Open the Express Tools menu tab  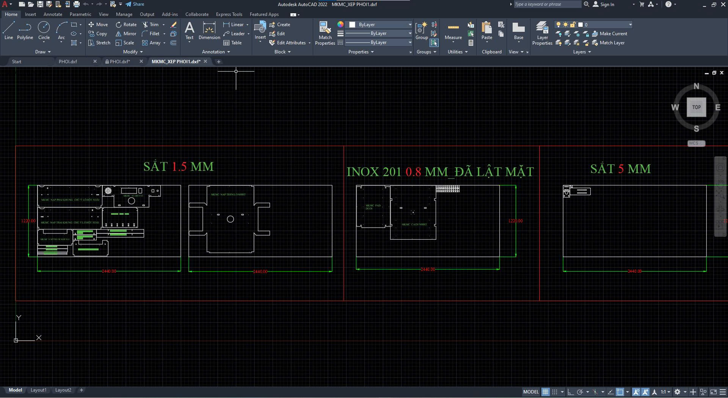(x=229, y=14)
